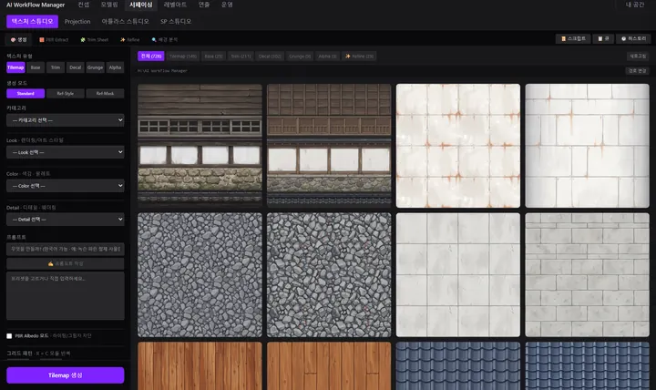Viewport: 656px width, 390px height.
Task: Click the 경로 변경 button
Action: click(x=638, y=71)
